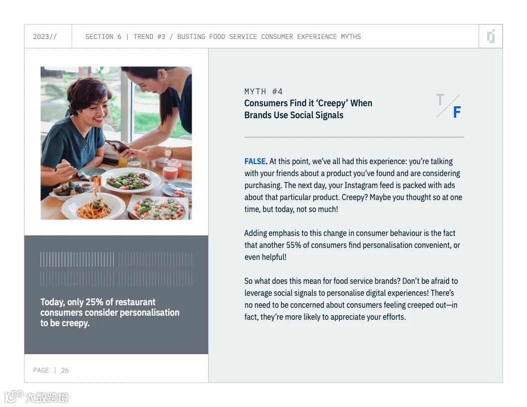Click the brand logo icon in header
The width and height of the screenshot is (527, 407).
491,36
